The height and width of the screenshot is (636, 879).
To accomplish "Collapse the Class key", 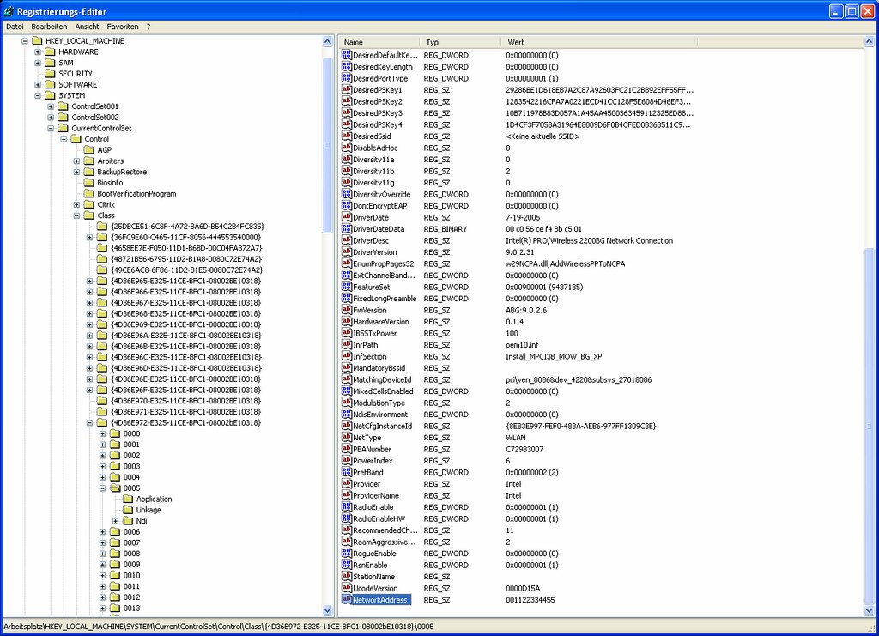I will point(76,215).
